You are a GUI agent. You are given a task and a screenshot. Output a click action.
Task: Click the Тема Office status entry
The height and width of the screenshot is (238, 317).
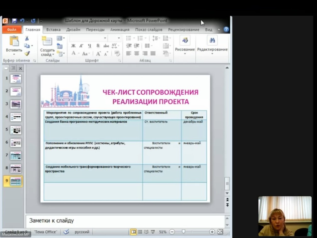coord(46,232)
